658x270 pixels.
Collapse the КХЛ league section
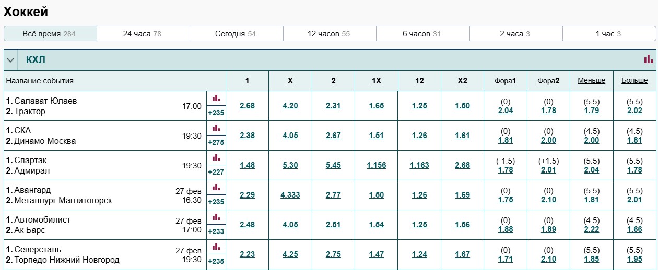[10, 60]
